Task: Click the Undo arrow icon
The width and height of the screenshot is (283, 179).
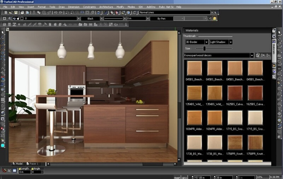Action: tap(56, 13)
